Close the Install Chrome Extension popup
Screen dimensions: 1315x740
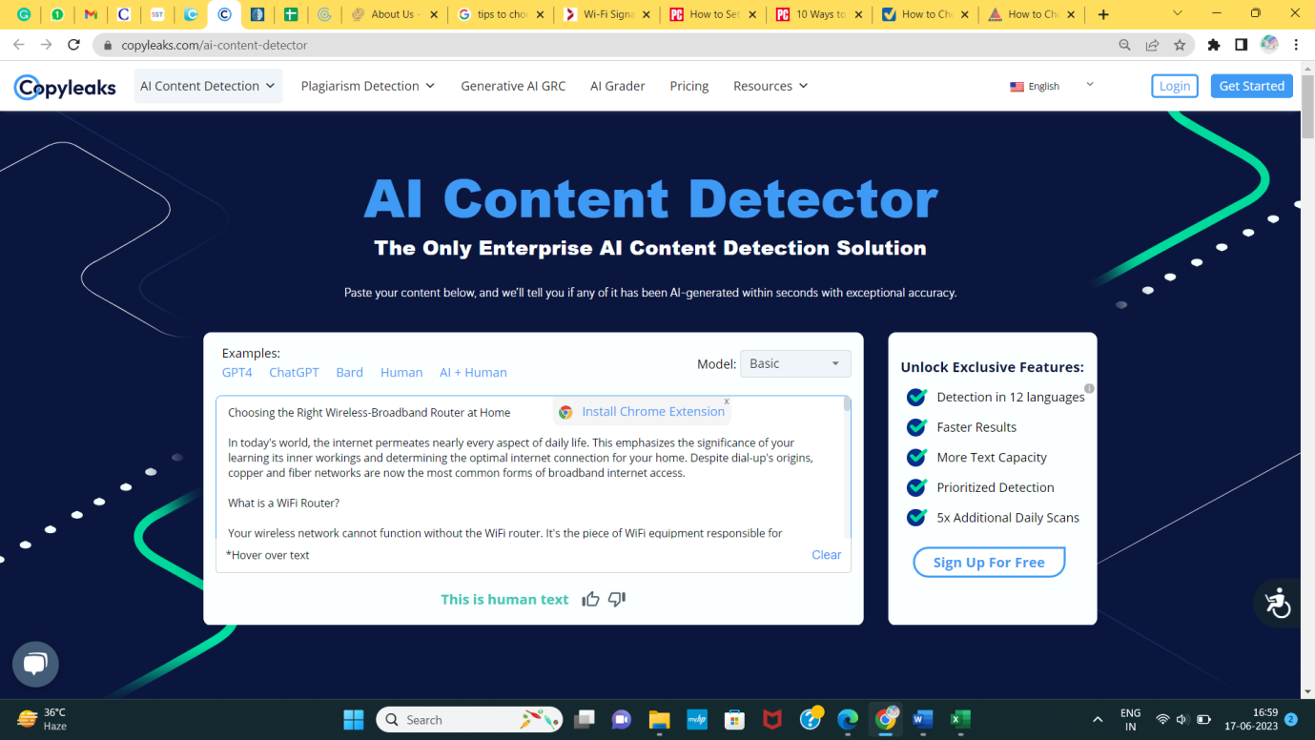click(726, 402)
